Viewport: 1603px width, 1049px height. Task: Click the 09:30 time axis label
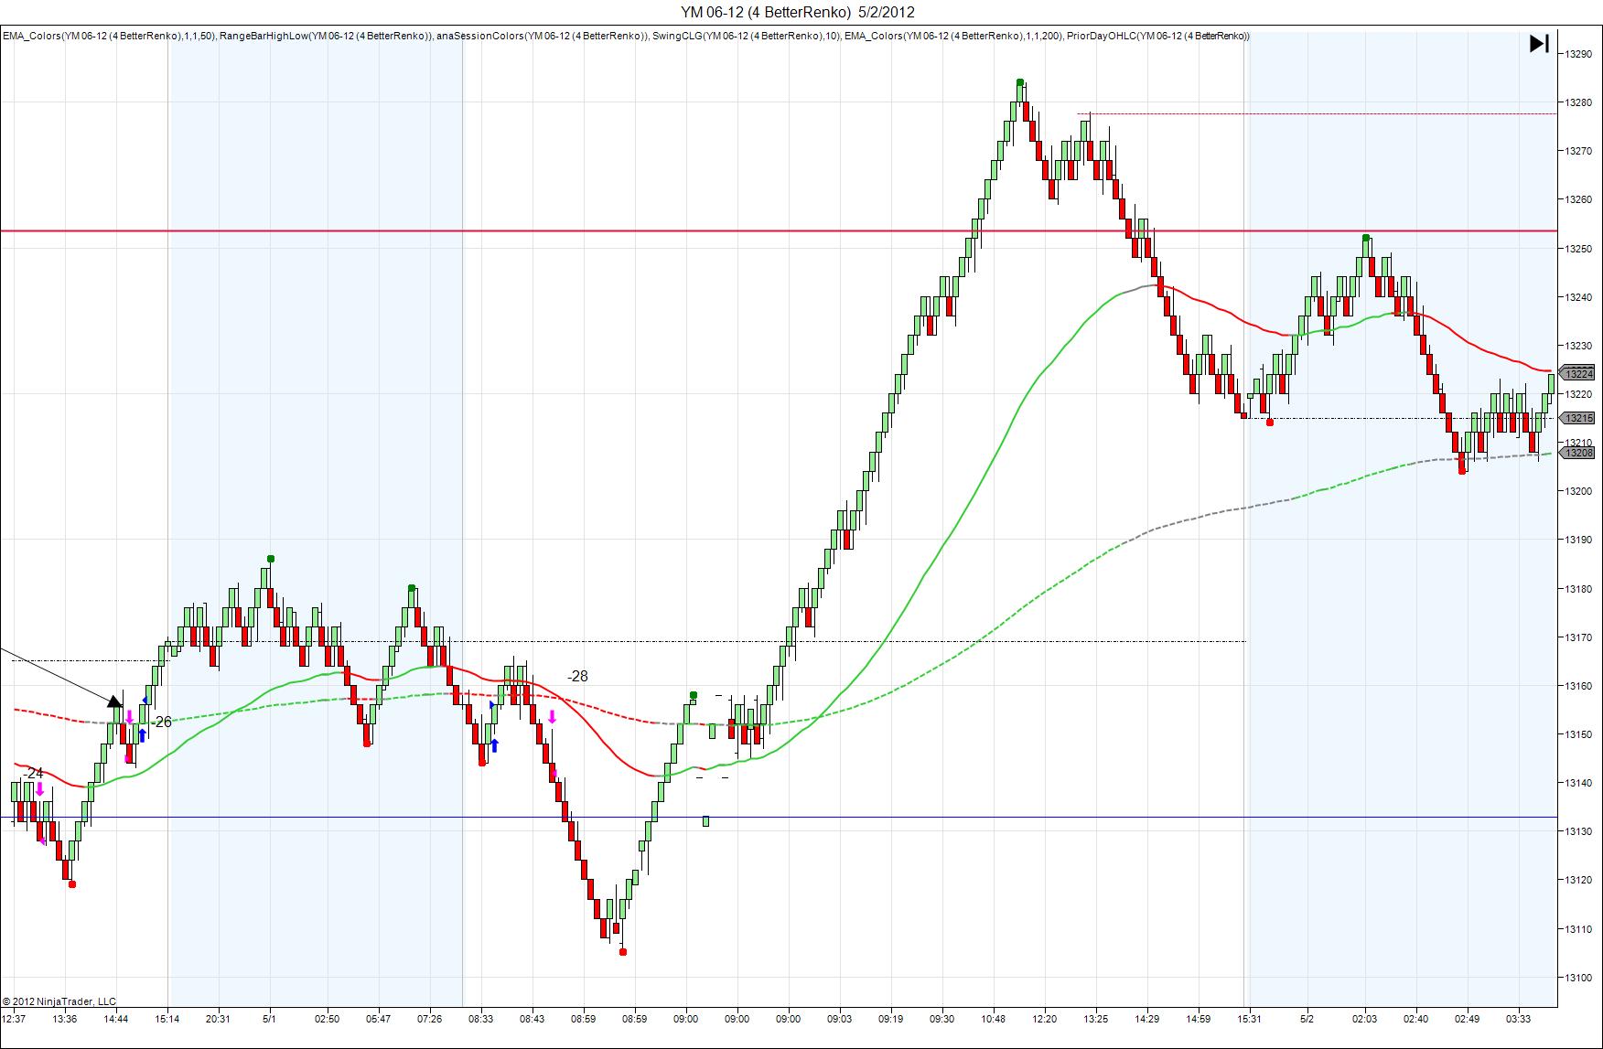941,1019
